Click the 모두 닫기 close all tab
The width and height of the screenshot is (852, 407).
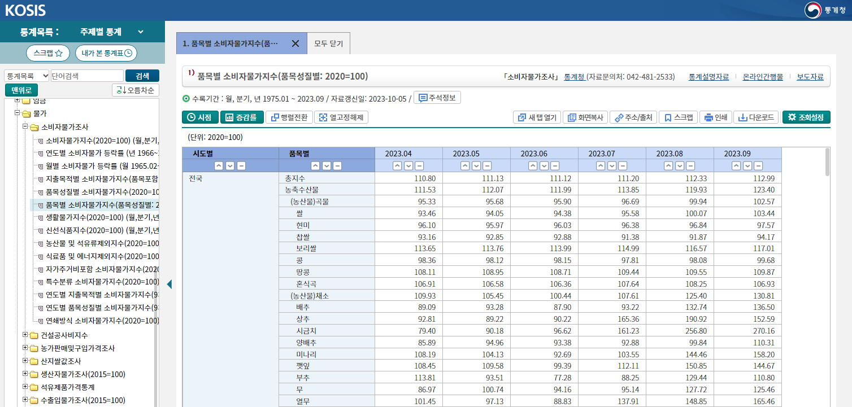pos(328,43)
